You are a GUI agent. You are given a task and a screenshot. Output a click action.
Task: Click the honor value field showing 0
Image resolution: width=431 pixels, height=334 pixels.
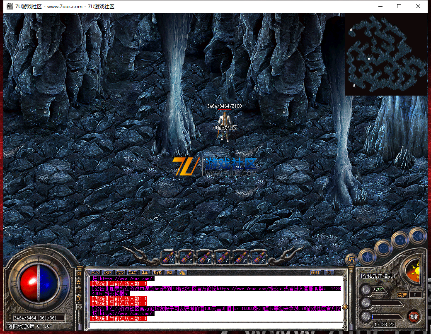[415, 295]
